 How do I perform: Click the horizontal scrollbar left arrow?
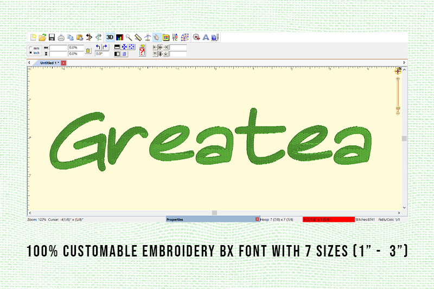30,213
